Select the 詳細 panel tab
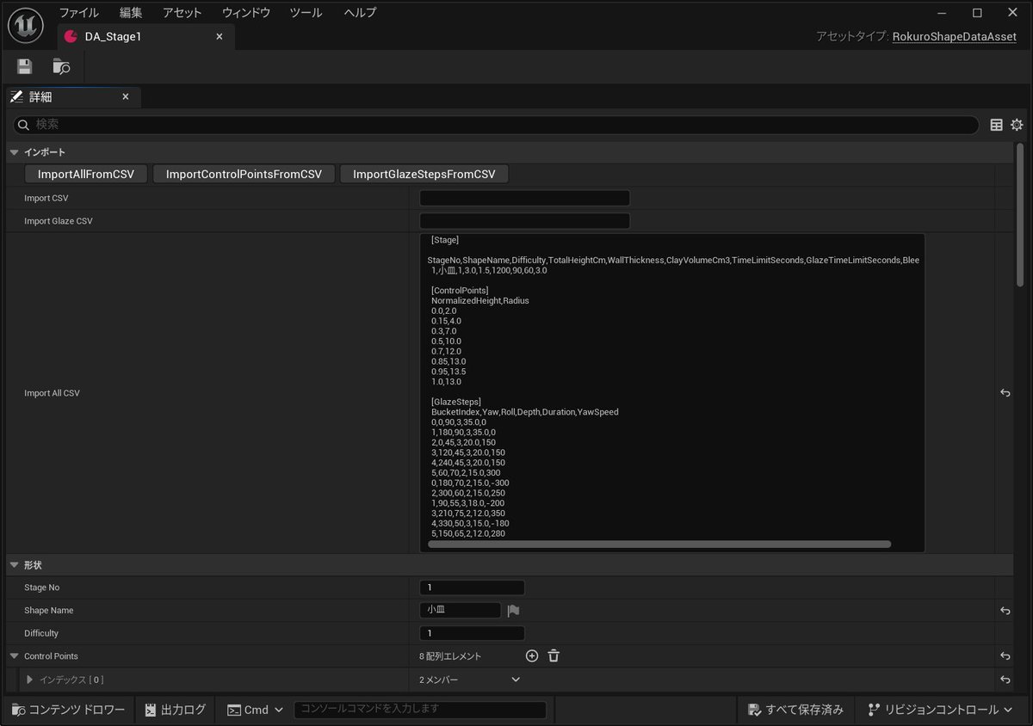The image size is (1033, 726). tap(73, 97)
